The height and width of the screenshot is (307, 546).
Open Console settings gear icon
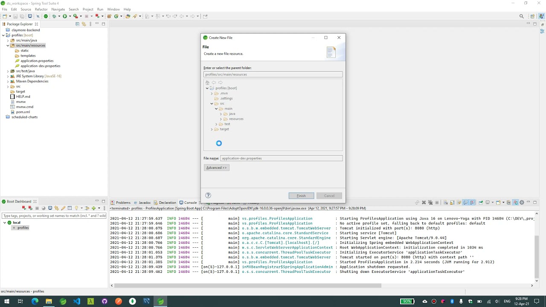[522, 203]
